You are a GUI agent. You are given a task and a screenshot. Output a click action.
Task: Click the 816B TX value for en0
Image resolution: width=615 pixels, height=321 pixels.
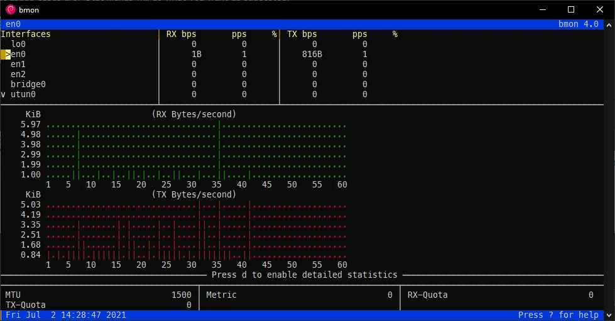(312, 55)
